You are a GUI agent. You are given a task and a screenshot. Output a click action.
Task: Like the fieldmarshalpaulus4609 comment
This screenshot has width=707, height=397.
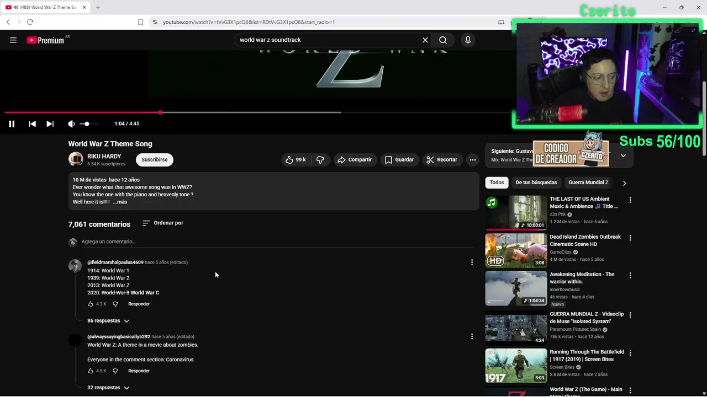click(91, 304)
